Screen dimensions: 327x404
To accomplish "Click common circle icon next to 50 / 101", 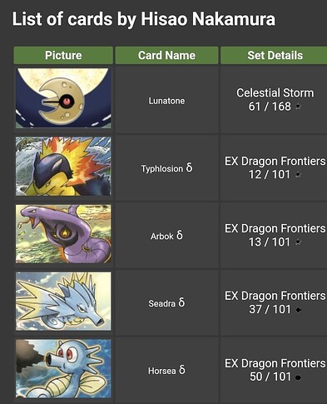I will (299, 377).
